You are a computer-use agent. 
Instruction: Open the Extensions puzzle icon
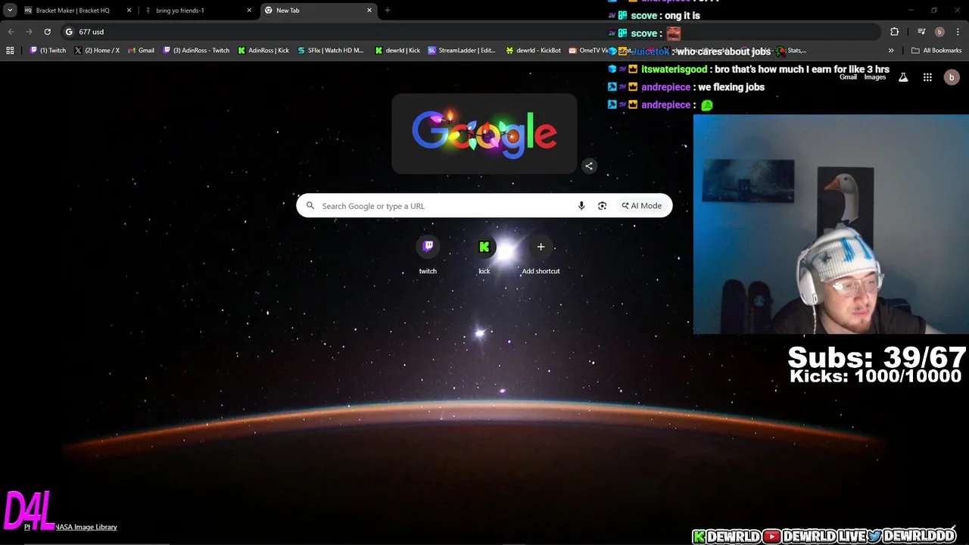(x=894, y=32)
